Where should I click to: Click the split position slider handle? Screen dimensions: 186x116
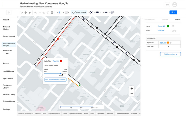click(61, 73)
